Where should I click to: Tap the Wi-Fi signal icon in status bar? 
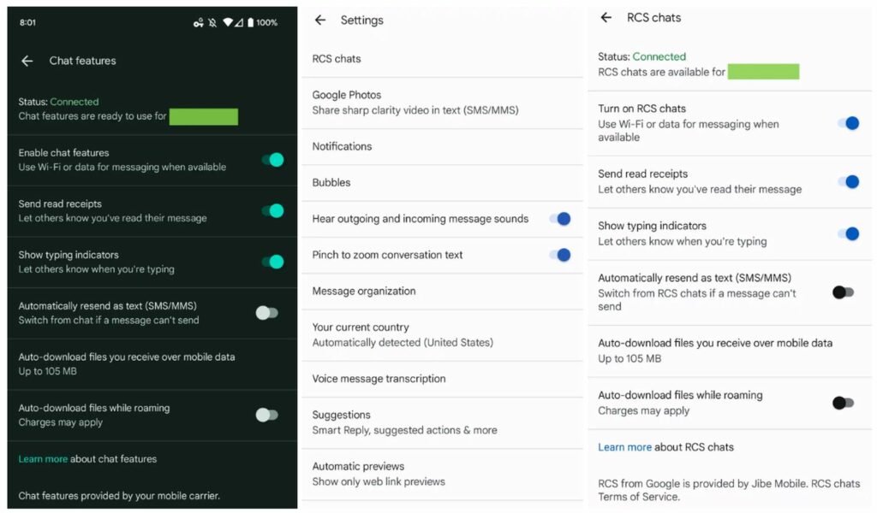228,22
